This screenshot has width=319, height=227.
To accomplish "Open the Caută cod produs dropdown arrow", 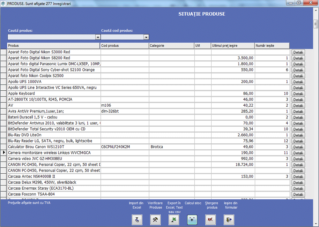I will pyautogui.click(x=146, y=37).
